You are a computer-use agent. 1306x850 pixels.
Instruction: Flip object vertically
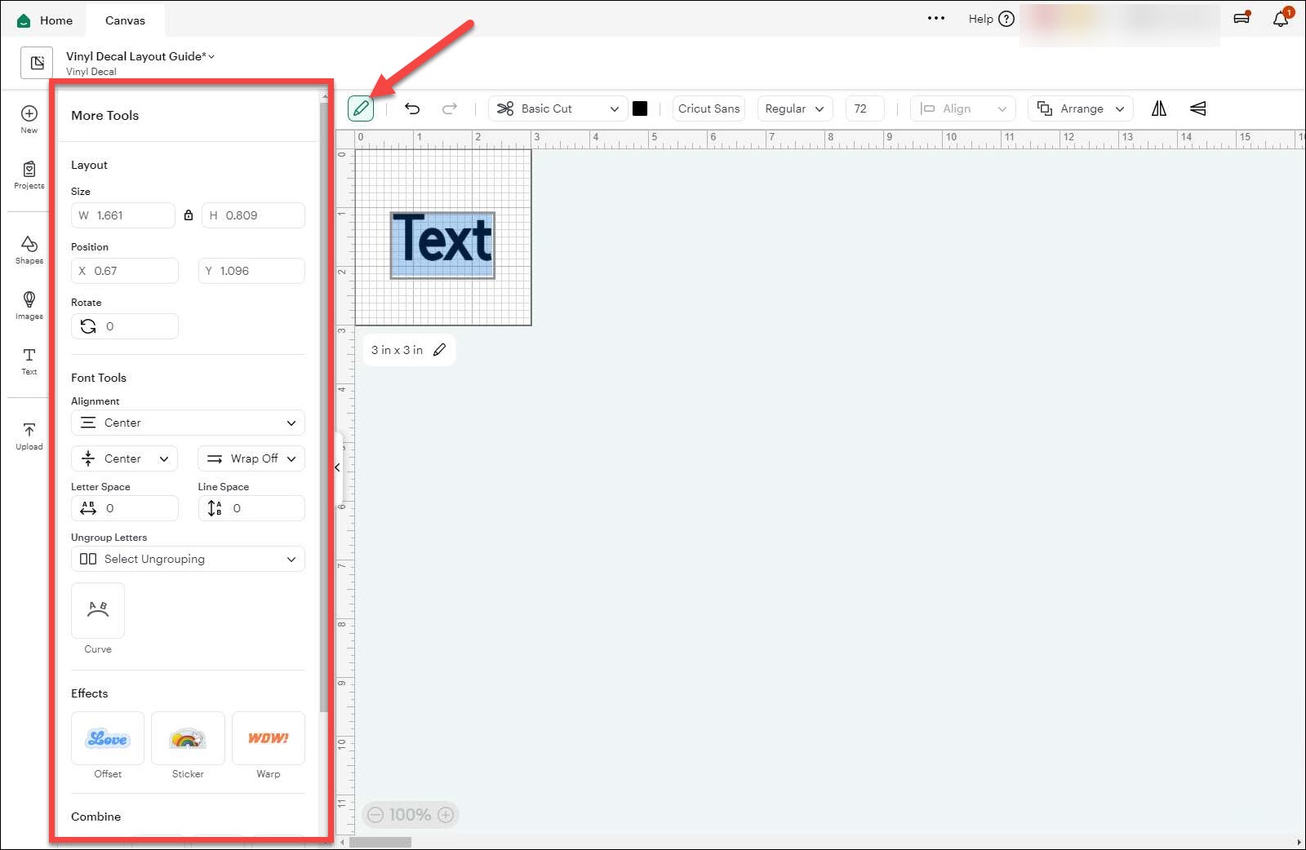[1197, 108]
